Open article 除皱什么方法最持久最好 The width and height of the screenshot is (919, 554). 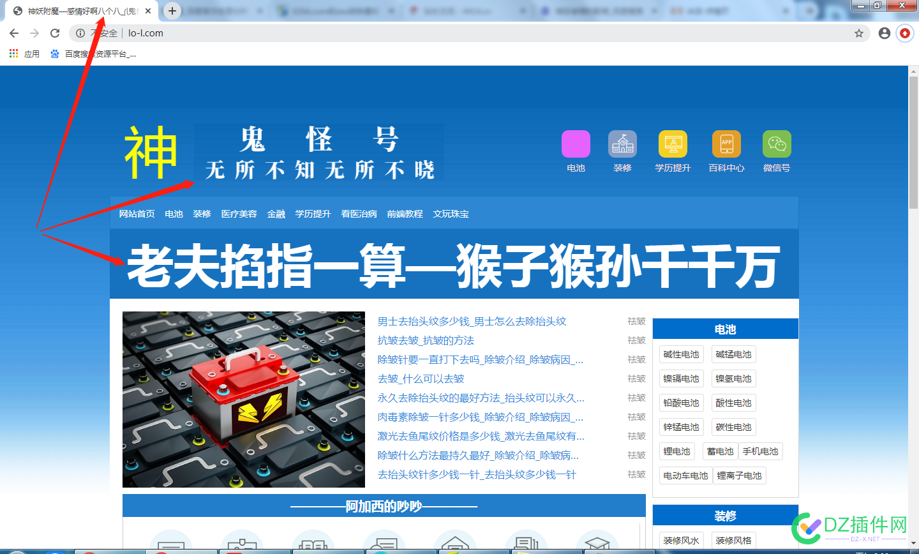478,455
